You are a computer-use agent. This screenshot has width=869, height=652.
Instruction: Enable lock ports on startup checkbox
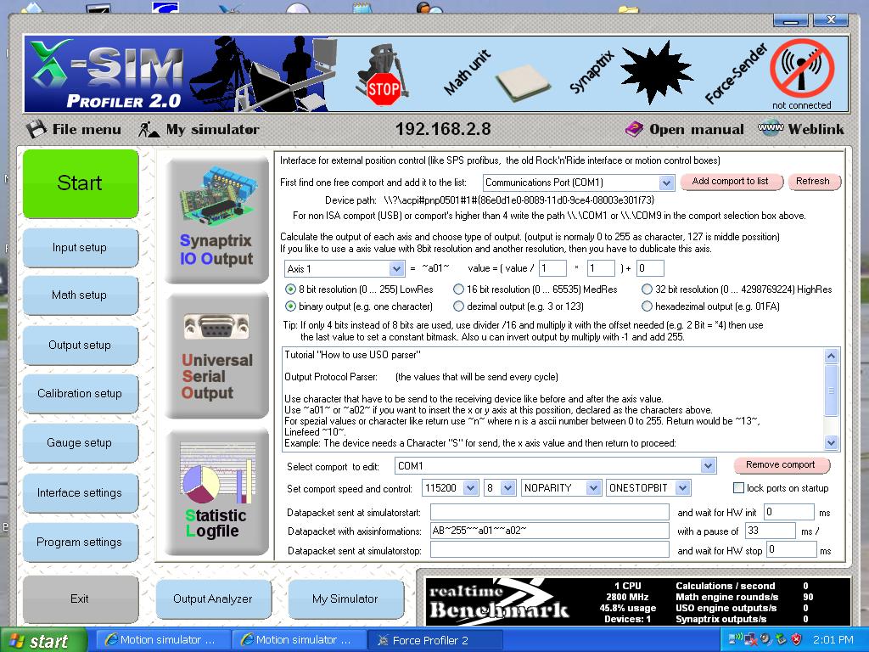[738, 488]
